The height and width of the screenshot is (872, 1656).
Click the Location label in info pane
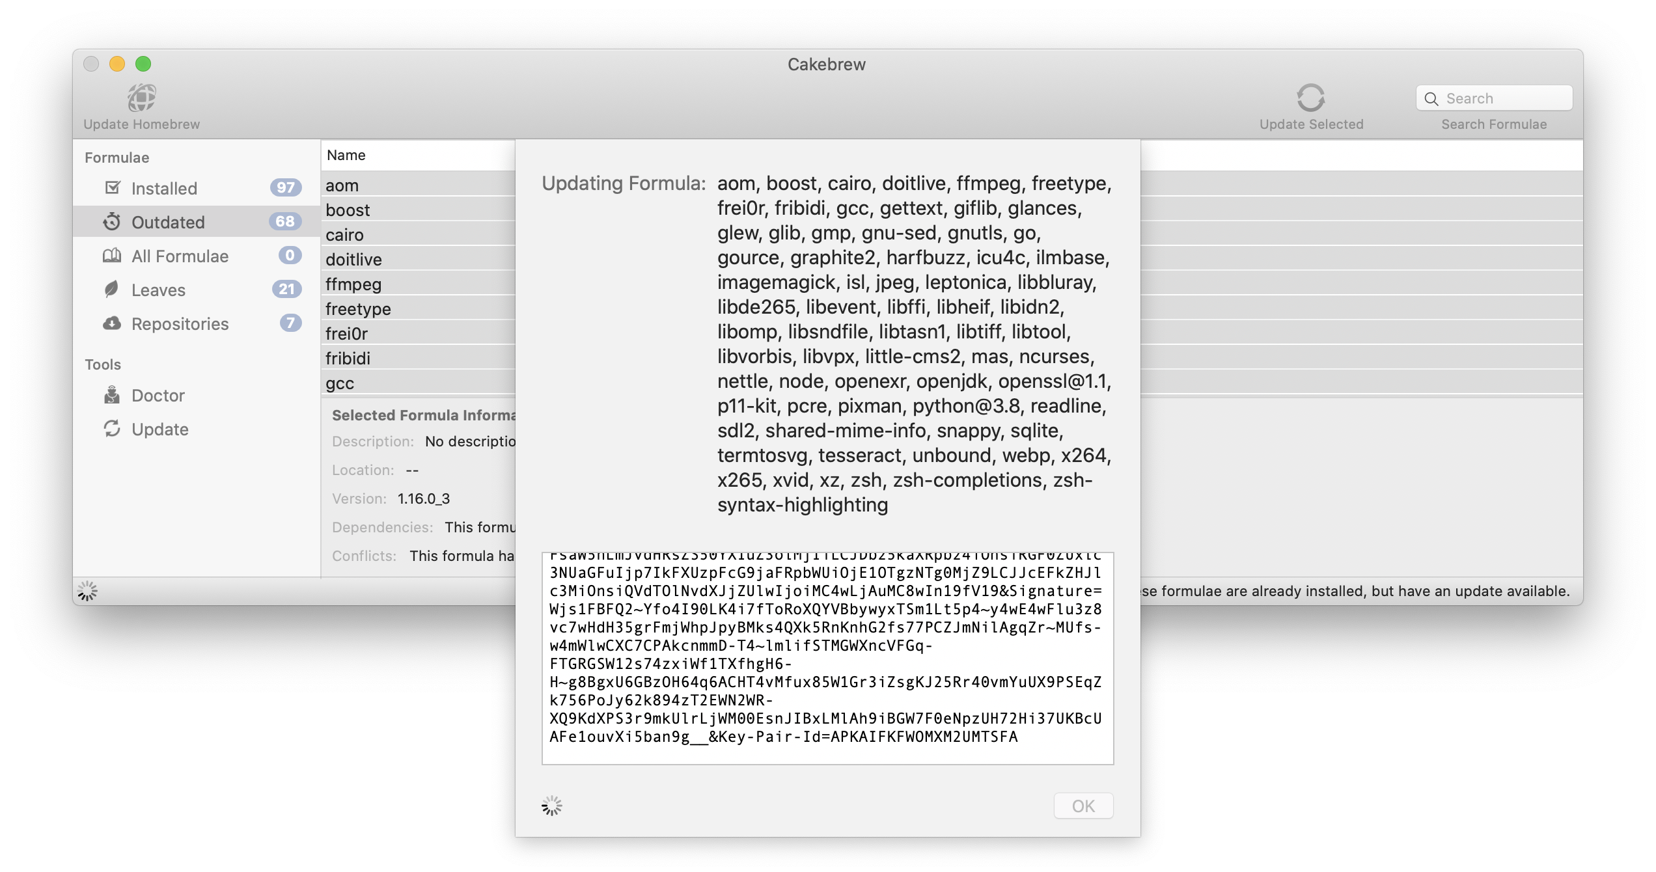(363, 470)
